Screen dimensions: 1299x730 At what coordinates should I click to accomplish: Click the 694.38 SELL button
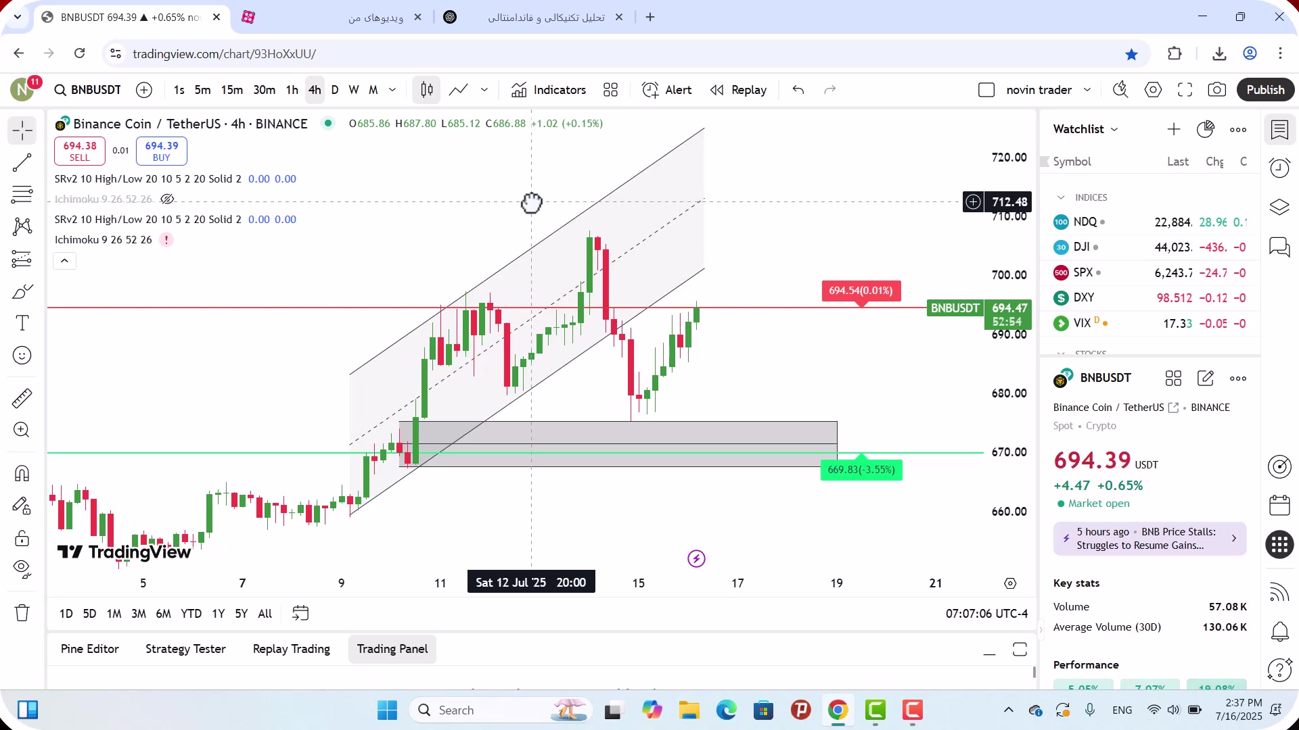pyautogui.click(x=80, y=151)
